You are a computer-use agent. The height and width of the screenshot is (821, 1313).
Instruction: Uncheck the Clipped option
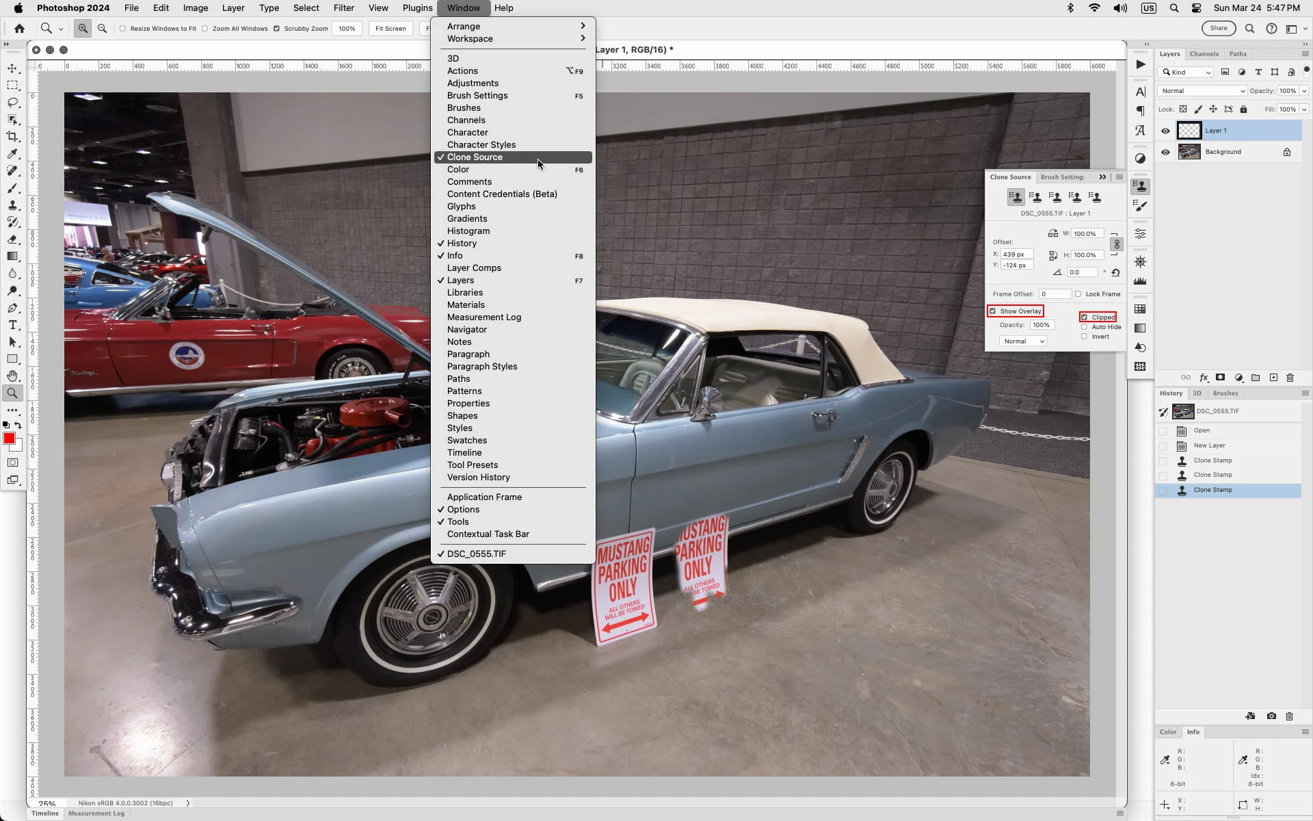tap(1085, 317)
